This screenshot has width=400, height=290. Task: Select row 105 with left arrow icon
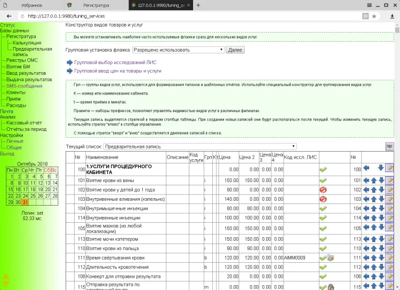[366, 227]
